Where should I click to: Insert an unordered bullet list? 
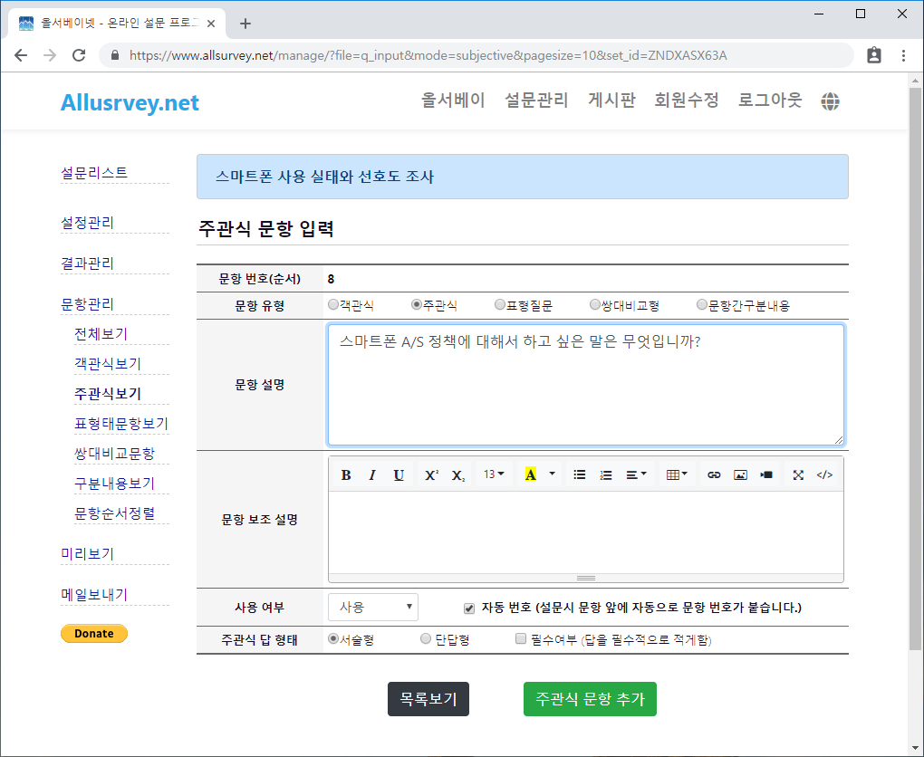pos(580,475)
